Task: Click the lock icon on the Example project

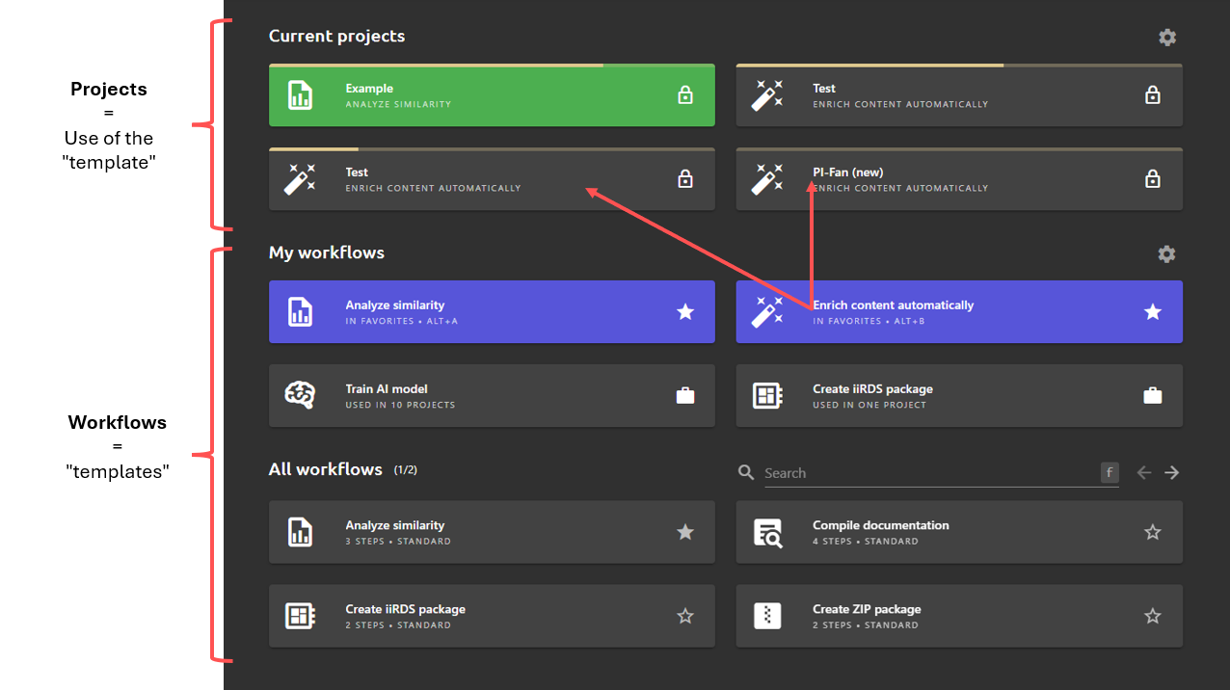Action: coord(685,95)
